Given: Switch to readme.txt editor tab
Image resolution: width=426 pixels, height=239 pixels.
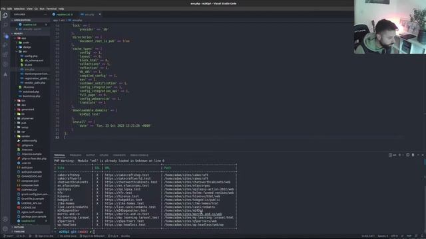Looking at the screenshot, I should tap(63, 15).
